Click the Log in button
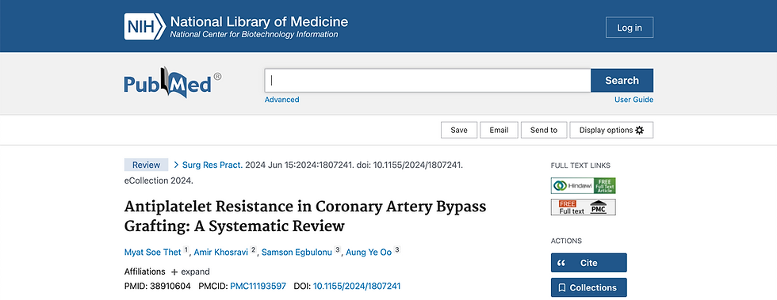This screenshot has width=777, height=300. [x=630, y=28]
